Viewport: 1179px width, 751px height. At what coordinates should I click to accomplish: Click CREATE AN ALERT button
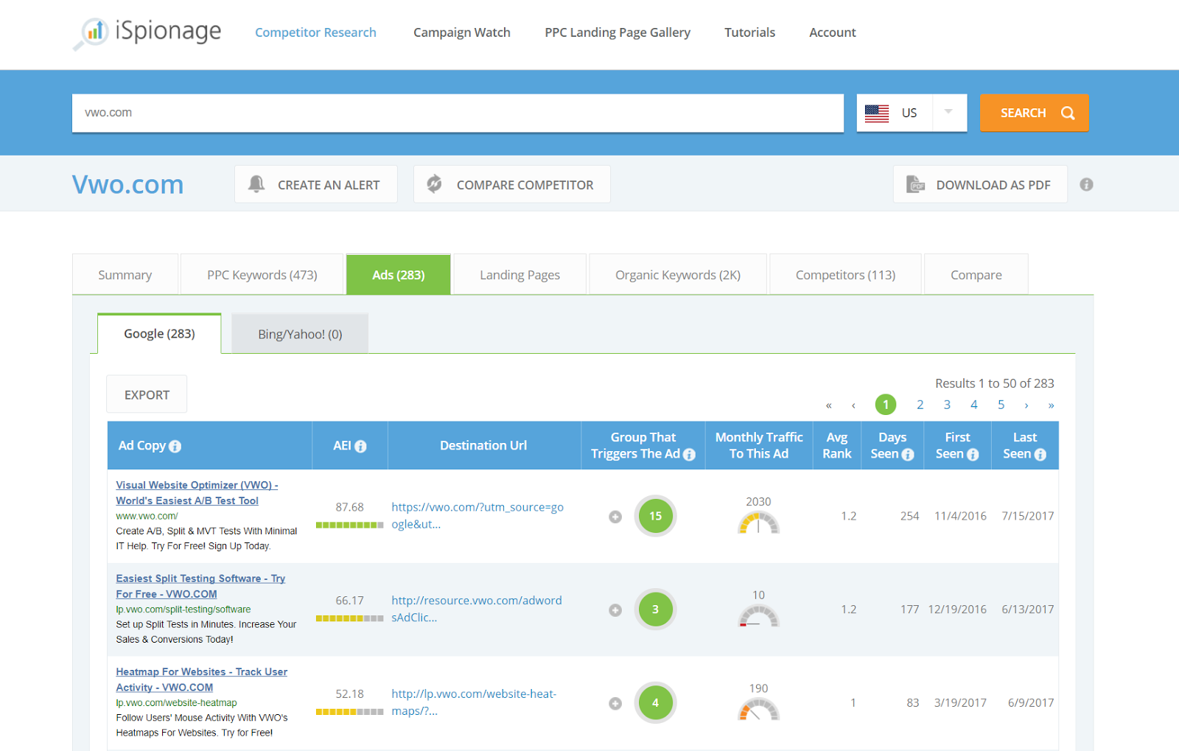(316, 184)
